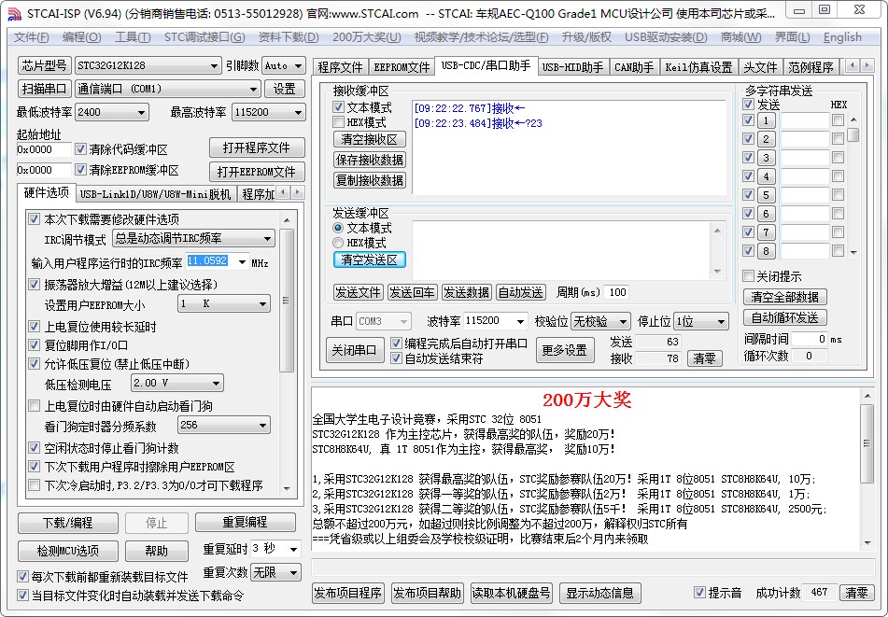Viewport: 888px width, 617px height.
Task: Open serial 波特率 115200 dropdown
Action: pyautogui.click(x=520, y=321)
